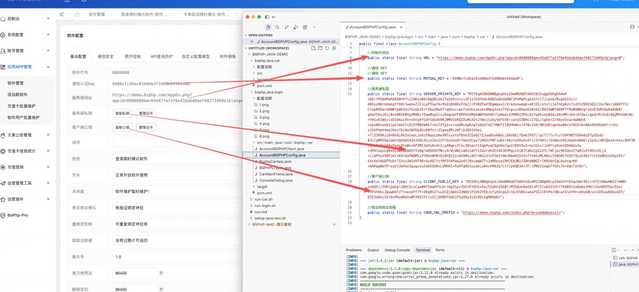Open 软件管理 submenu item in sidebar

click(x=15, y=83)
